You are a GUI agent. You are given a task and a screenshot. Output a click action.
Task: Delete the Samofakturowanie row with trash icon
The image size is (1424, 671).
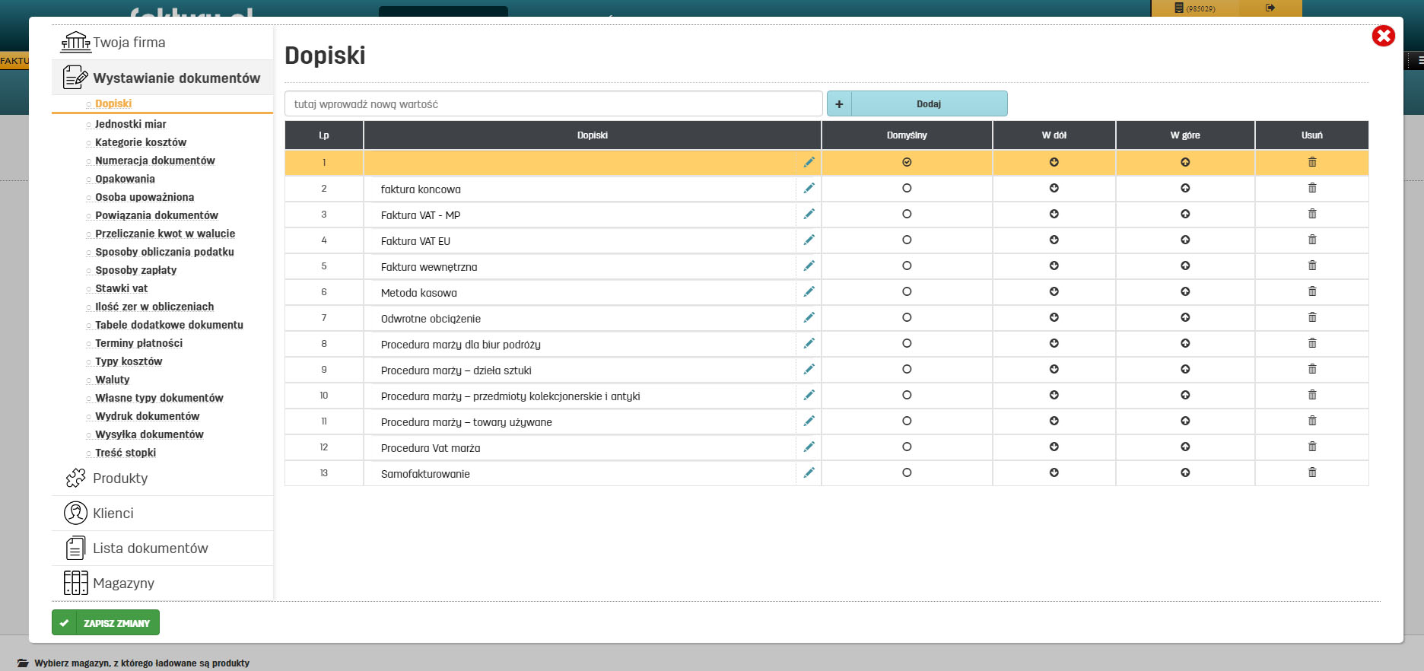pyautogui.click(x=1311, y=472)
